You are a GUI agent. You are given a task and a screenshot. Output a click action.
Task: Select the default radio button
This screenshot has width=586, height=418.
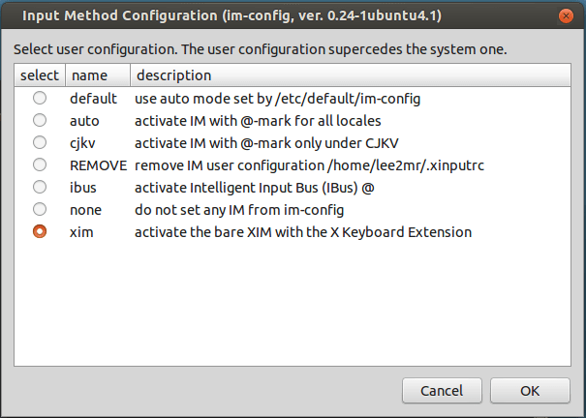pyautogui.click(x=40, y=98)
